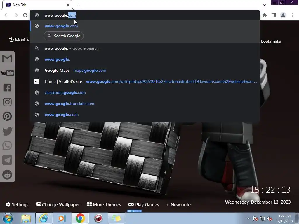
Task: Open the Most Visited list
Action: click(x=19, y=40)
